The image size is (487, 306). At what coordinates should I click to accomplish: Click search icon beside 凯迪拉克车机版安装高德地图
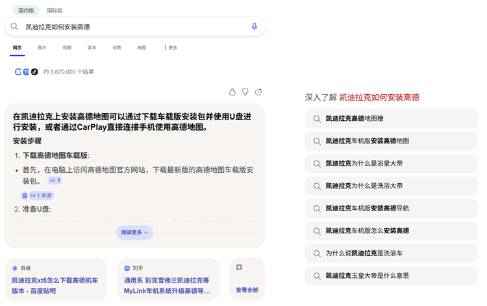[x=317, y=141]
